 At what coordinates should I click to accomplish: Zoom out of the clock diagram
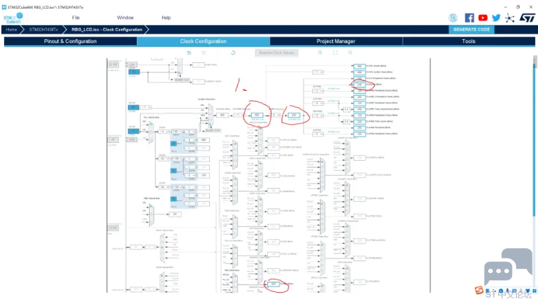point(350,53)
